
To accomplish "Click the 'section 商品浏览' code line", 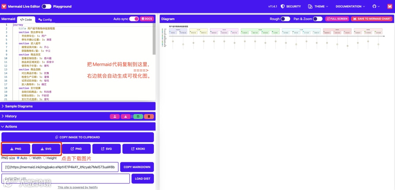I will click(29, 54).
